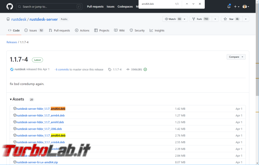Click the Fork button
Image resolution: width=259 pixels, height=165 pixels.
pos(201,19)
